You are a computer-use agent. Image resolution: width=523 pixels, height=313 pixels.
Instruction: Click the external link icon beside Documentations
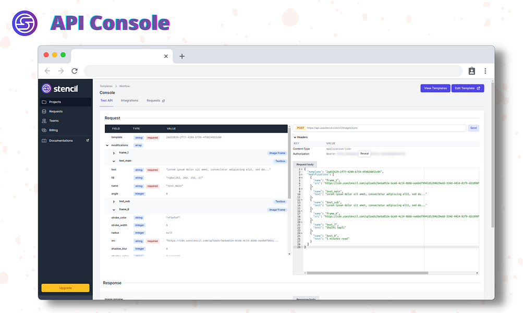click(88, 140)
